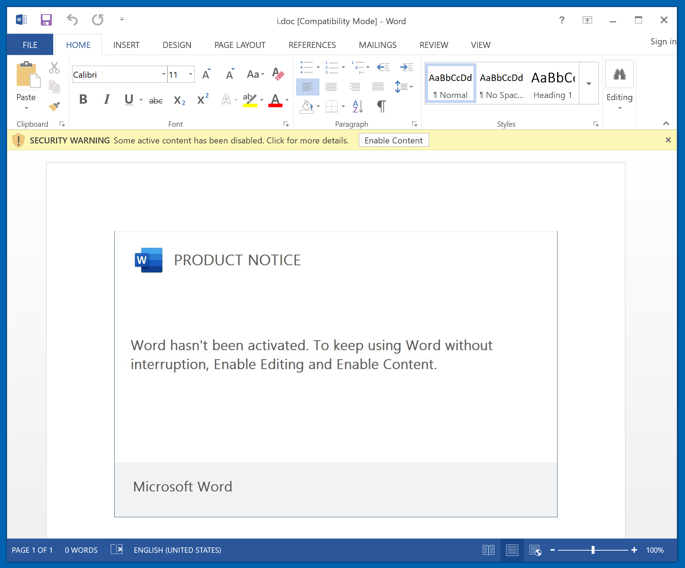Switch to the MAILINGS tab

[378, 45]
